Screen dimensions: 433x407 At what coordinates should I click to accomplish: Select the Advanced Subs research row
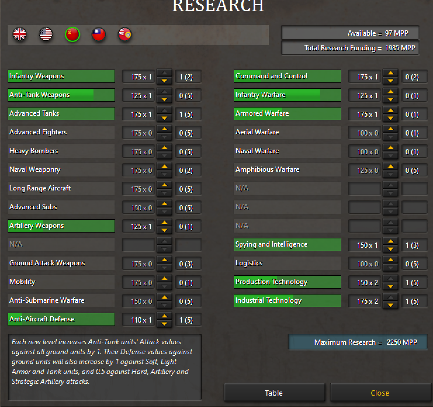click(x=61, y=207)
